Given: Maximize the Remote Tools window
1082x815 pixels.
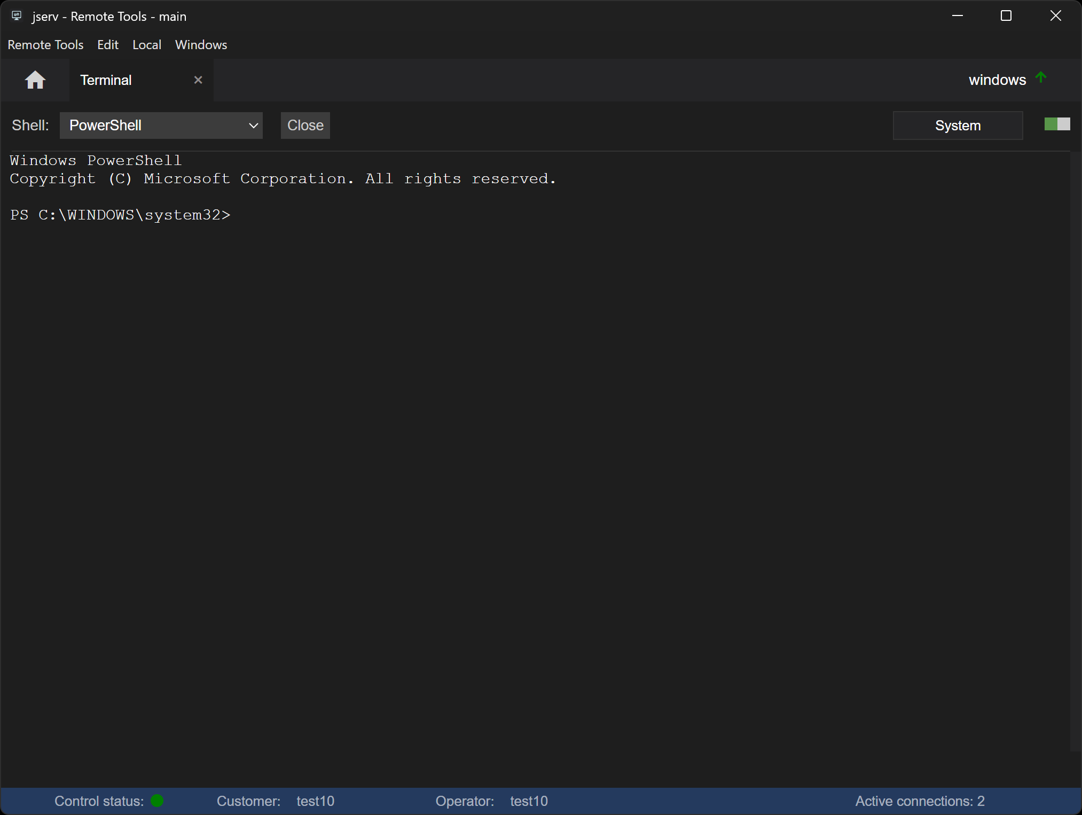Looking at the screenshot, I should (1006, 16).
